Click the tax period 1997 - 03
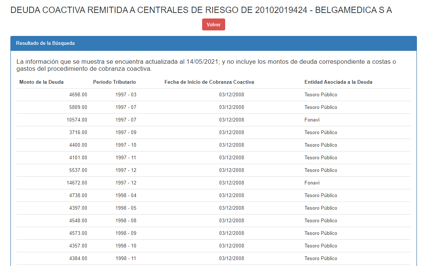 pyautogui.click(x=126, y=94)
